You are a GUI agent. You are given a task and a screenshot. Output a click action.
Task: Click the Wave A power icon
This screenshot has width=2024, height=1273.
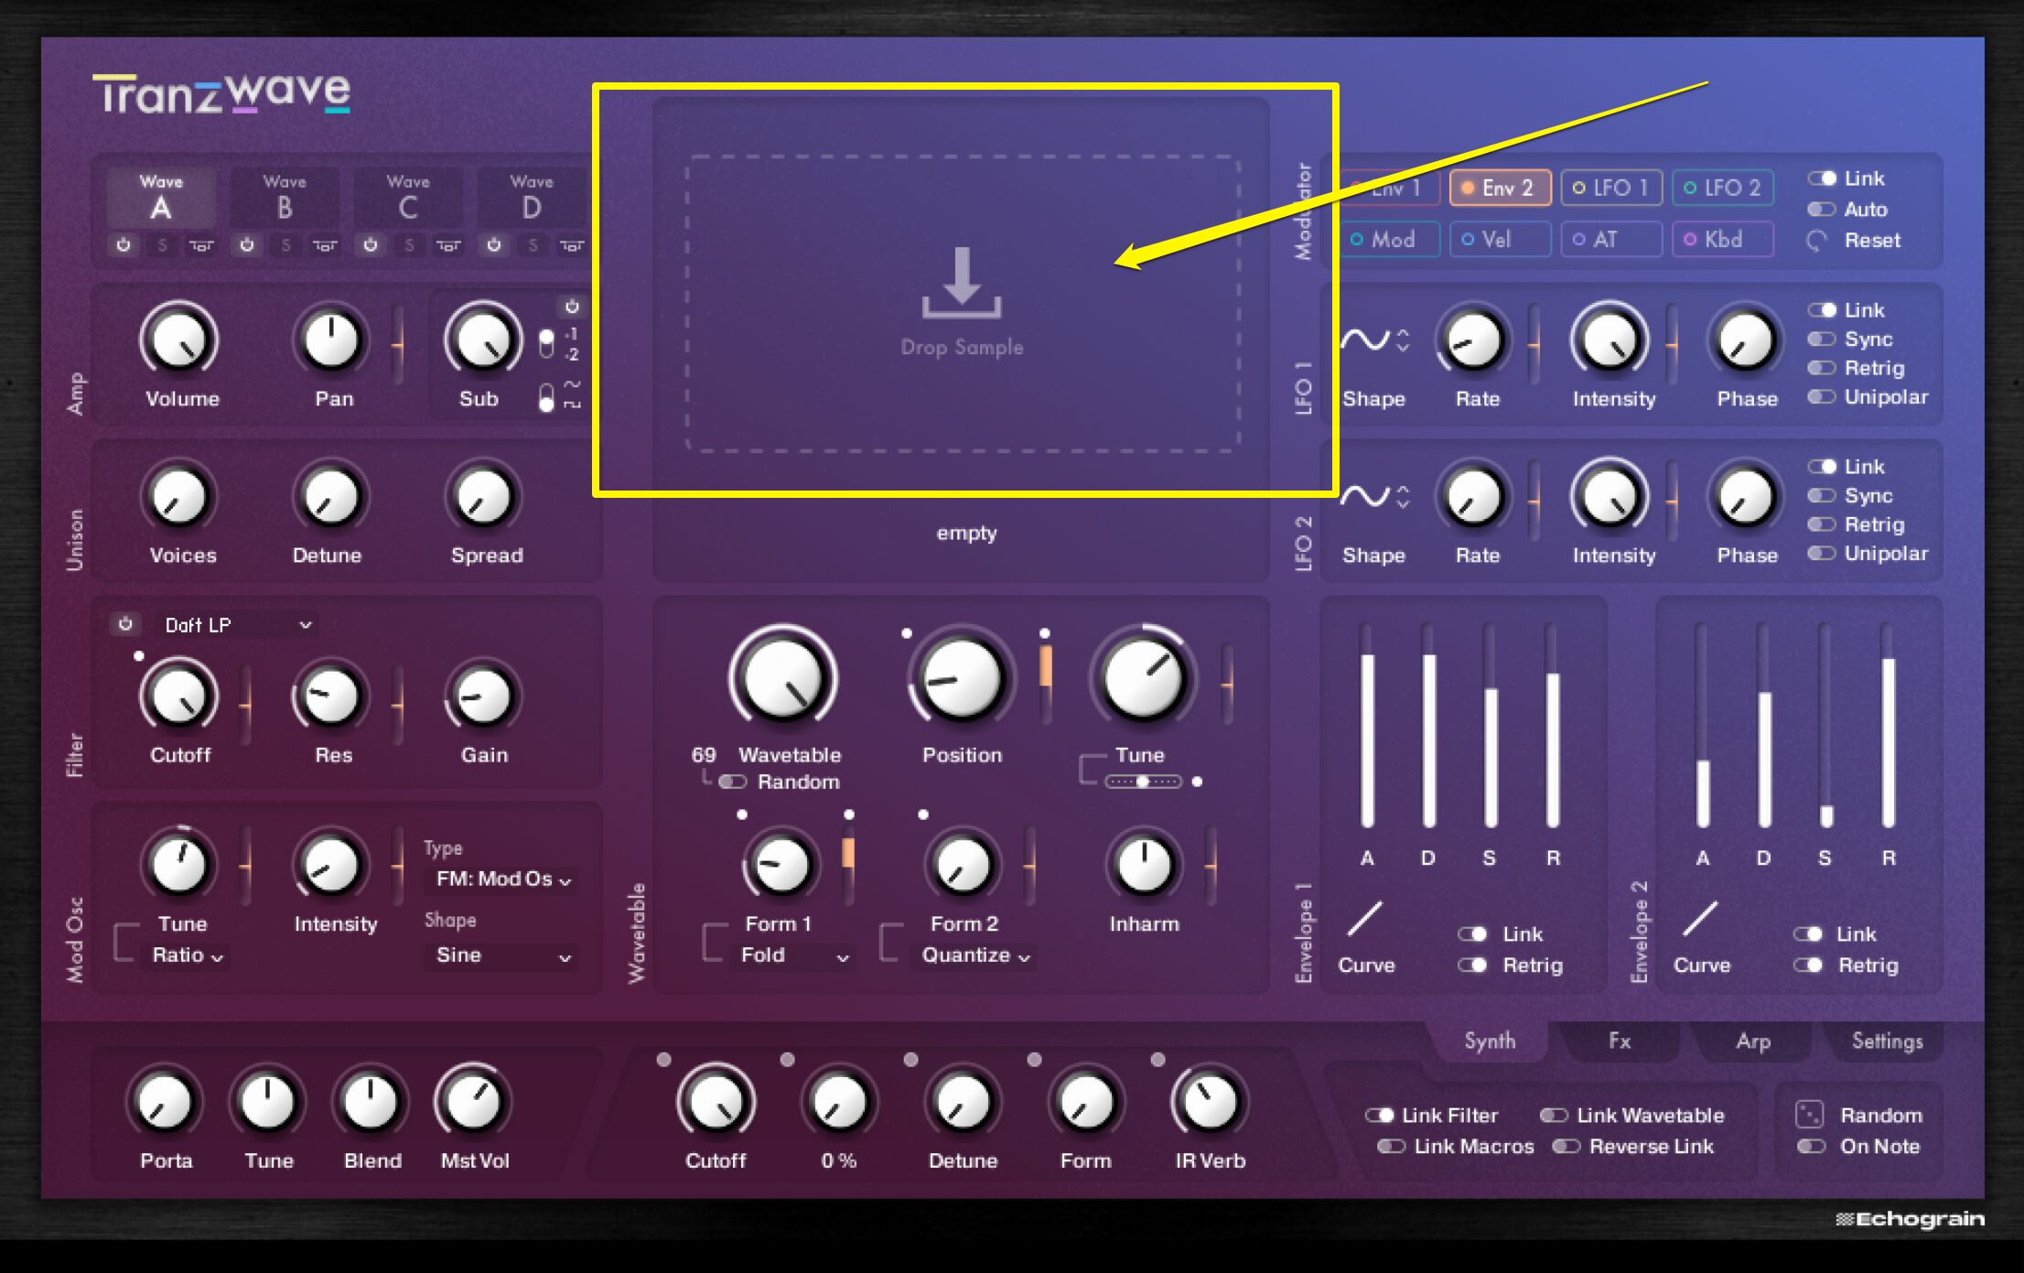(x=124, y=245)
